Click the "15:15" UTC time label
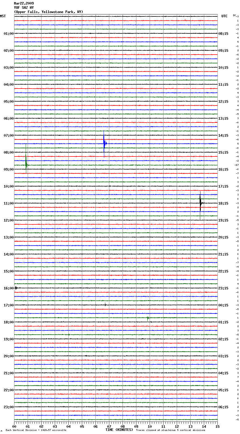240x434 pixels. [x=223, y=152]
